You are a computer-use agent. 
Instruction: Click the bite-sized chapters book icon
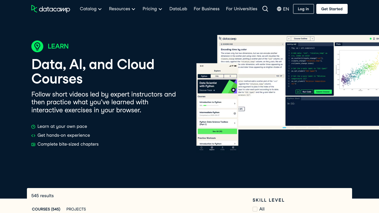tap(33, 144)
